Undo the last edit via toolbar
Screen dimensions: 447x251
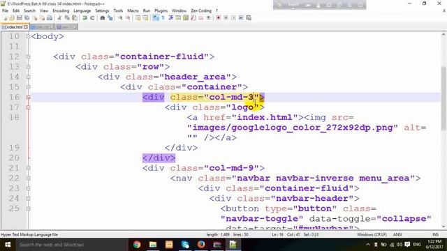point(85,17)
